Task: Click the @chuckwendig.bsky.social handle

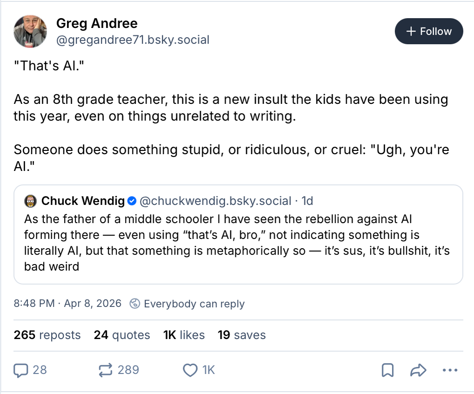Action: click(x=215, y=201)
